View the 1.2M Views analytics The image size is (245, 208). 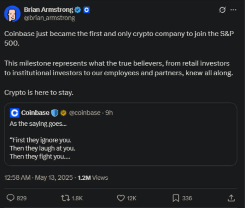point(93,178)
